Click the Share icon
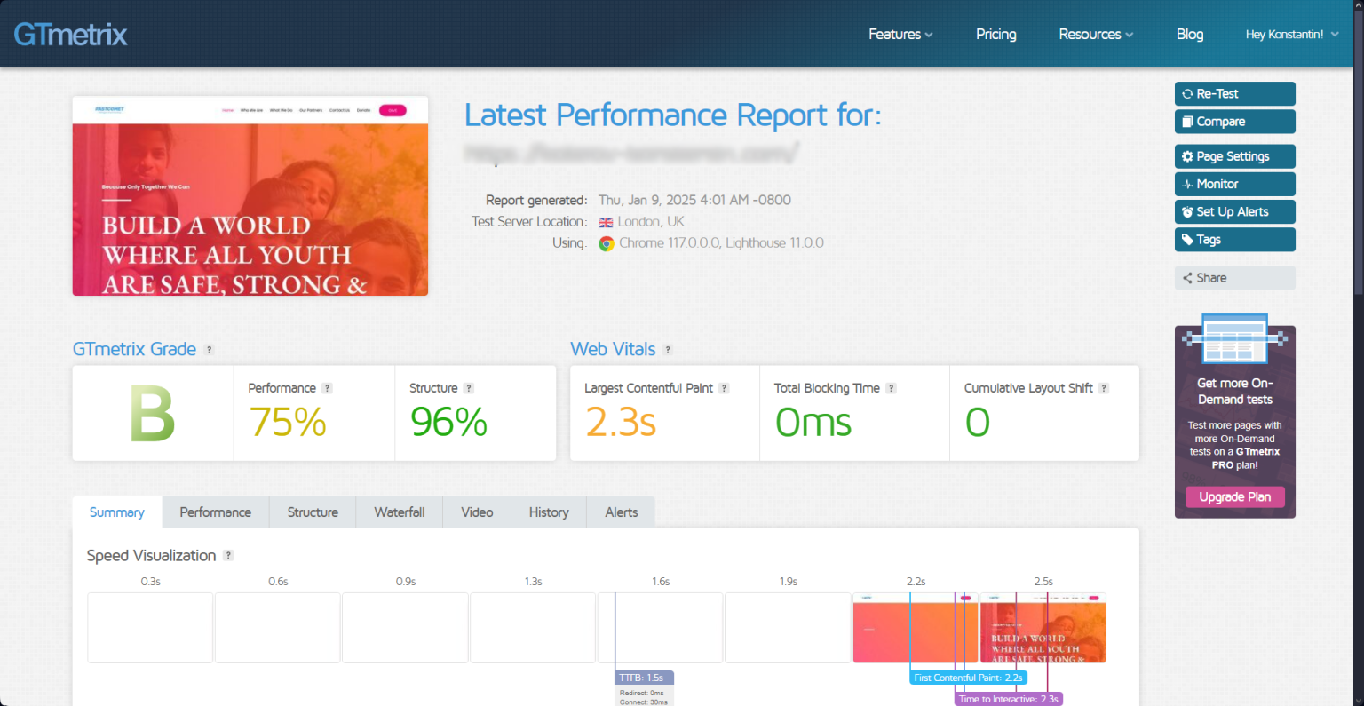 pyautogui.click(x=1188, y=277)
